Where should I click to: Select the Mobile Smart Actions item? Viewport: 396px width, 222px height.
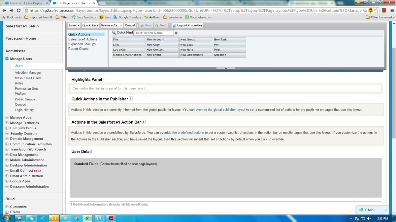click(128, 55)
